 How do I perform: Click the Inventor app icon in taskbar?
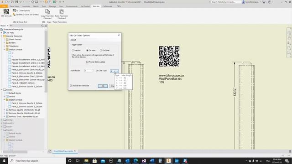[x=168, y=161]
